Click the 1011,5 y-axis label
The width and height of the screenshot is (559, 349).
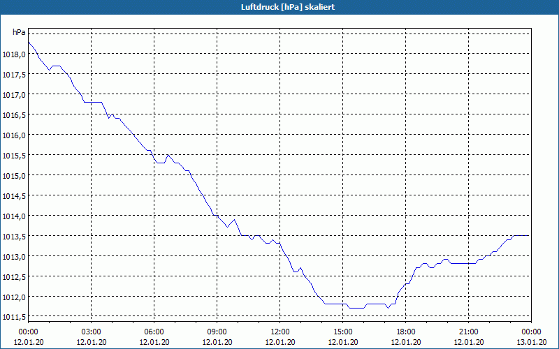[x=14, y=318]
